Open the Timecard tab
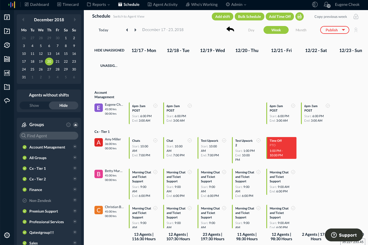Viewport: 368px width, 245px height. click(68, 4)
